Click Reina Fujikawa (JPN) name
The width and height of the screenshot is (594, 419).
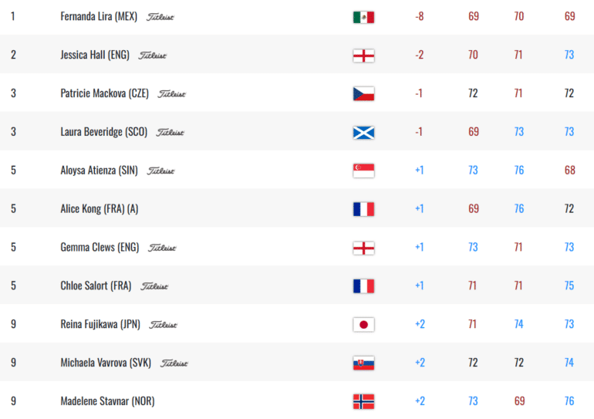click(100, 324)
